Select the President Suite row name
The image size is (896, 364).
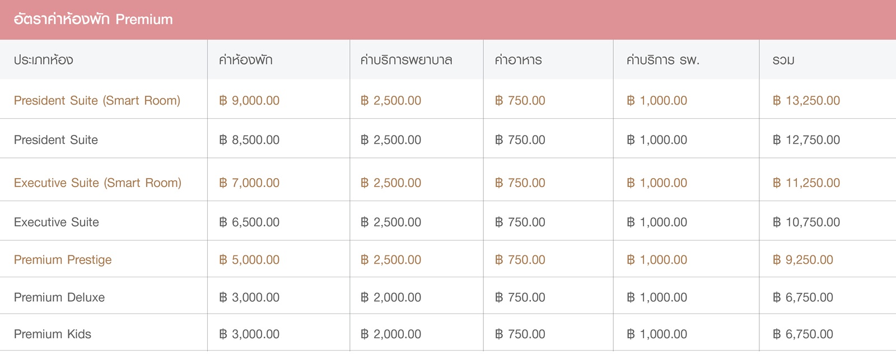pos(56,140)
